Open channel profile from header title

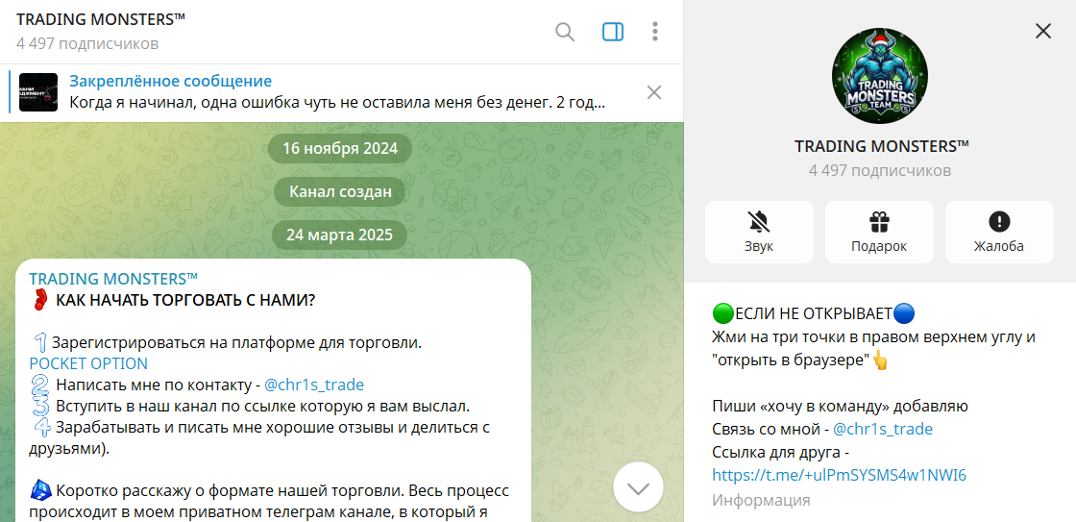coord(101,20)
